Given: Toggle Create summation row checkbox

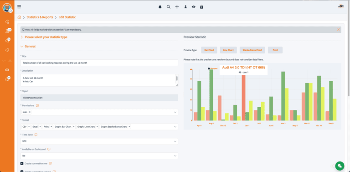Looking at the screenshot, I should tap(22, 163).
